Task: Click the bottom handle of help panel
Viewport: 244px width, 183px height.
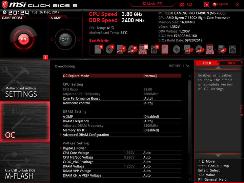Action: 218,155
